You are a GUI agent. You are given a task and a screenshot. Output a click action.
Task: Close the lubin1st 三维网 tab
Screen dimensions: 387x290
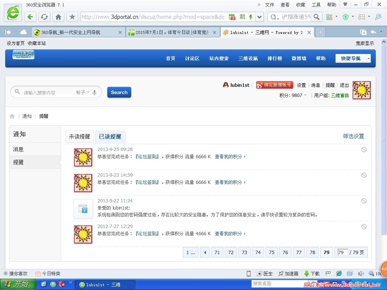pyautogui.click(x=309, y=32)
